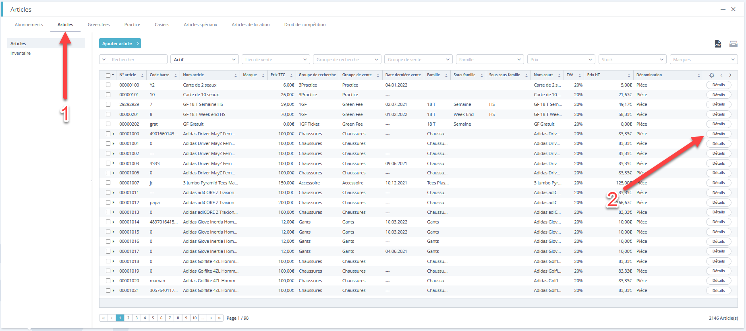Click the print icon above the table
The image size is (746, 331).
pos(734,44)
